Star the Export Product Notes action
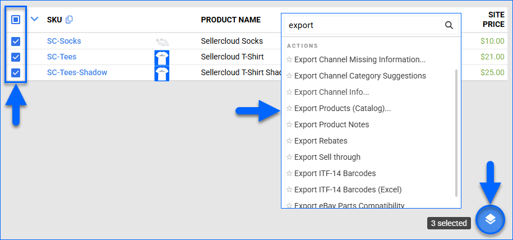Image resolution: width=513 pixels, height=240 pixels. [x=289, y=124]
